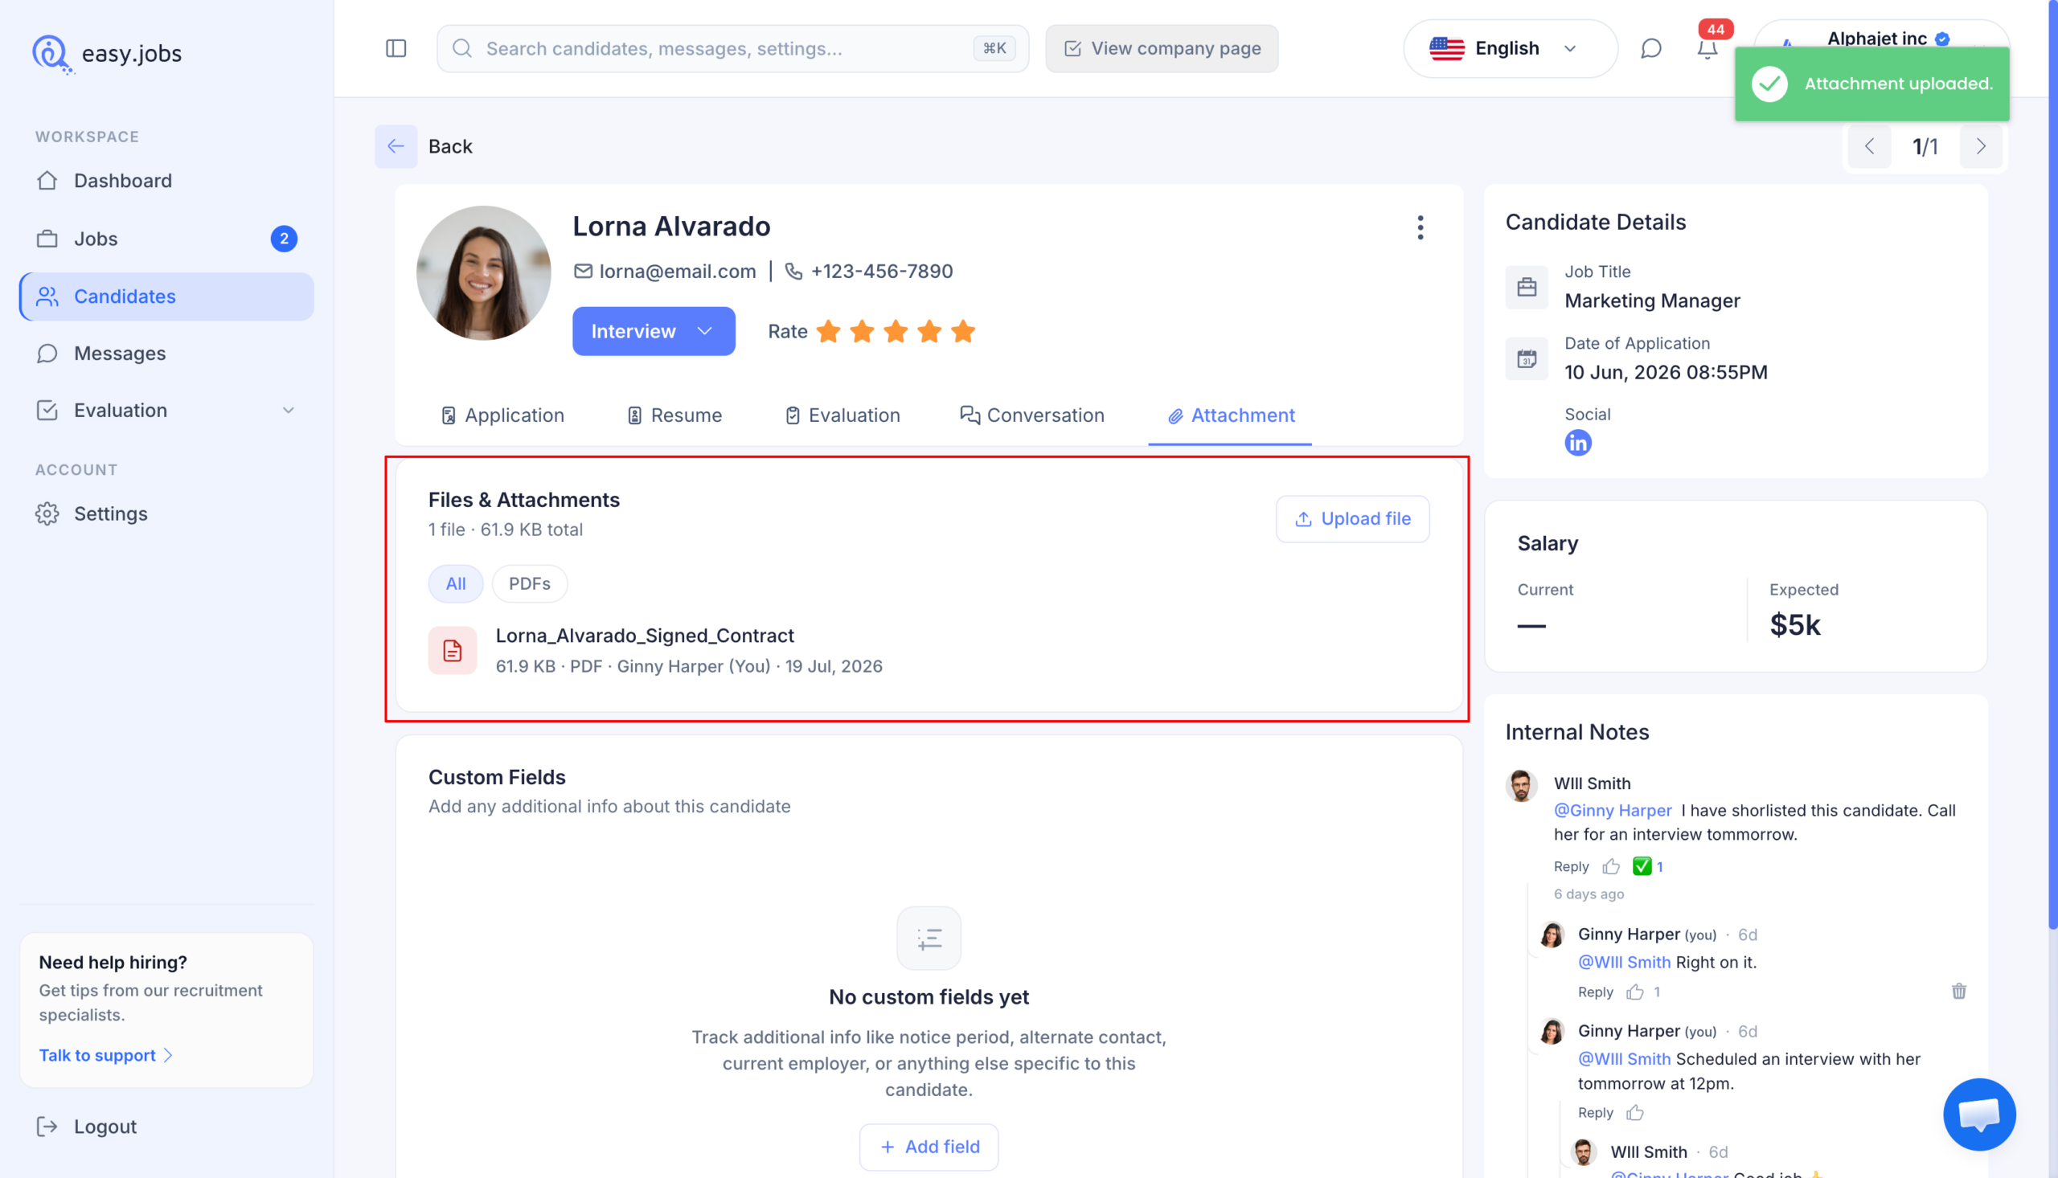Open the messages chat bubble in top bar
Viewport: 2058px width, 1178px height.
pos(1651,48)
